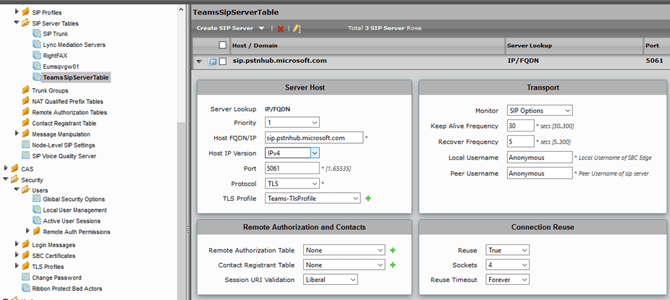Click green plus beside Contact Registrant Table
This screenshot has height=300, width=670.
coord(393,265)
